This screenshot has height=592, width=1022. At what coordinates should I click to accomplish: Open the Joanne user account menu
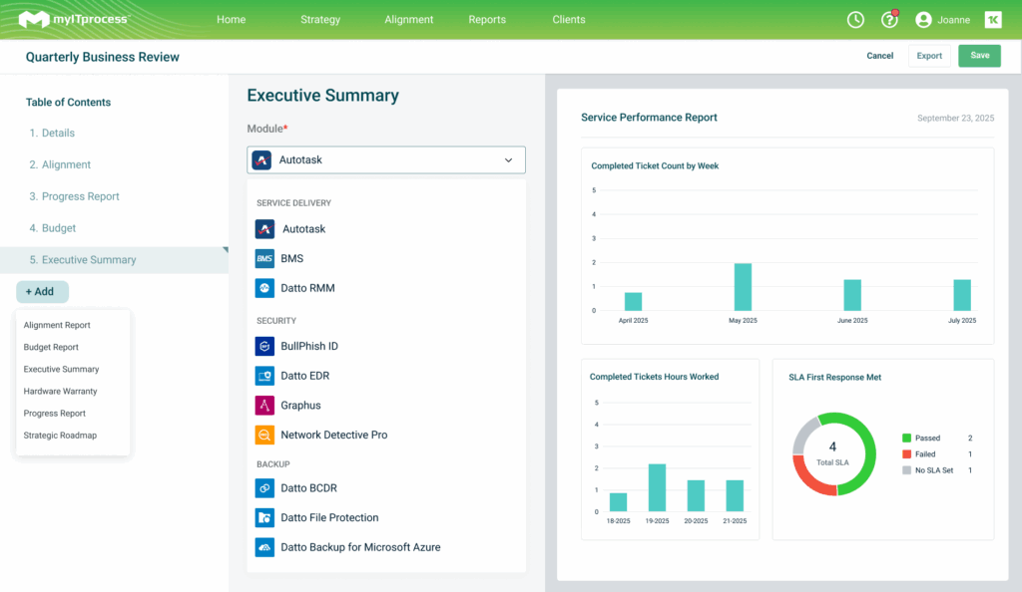(942, 20)
